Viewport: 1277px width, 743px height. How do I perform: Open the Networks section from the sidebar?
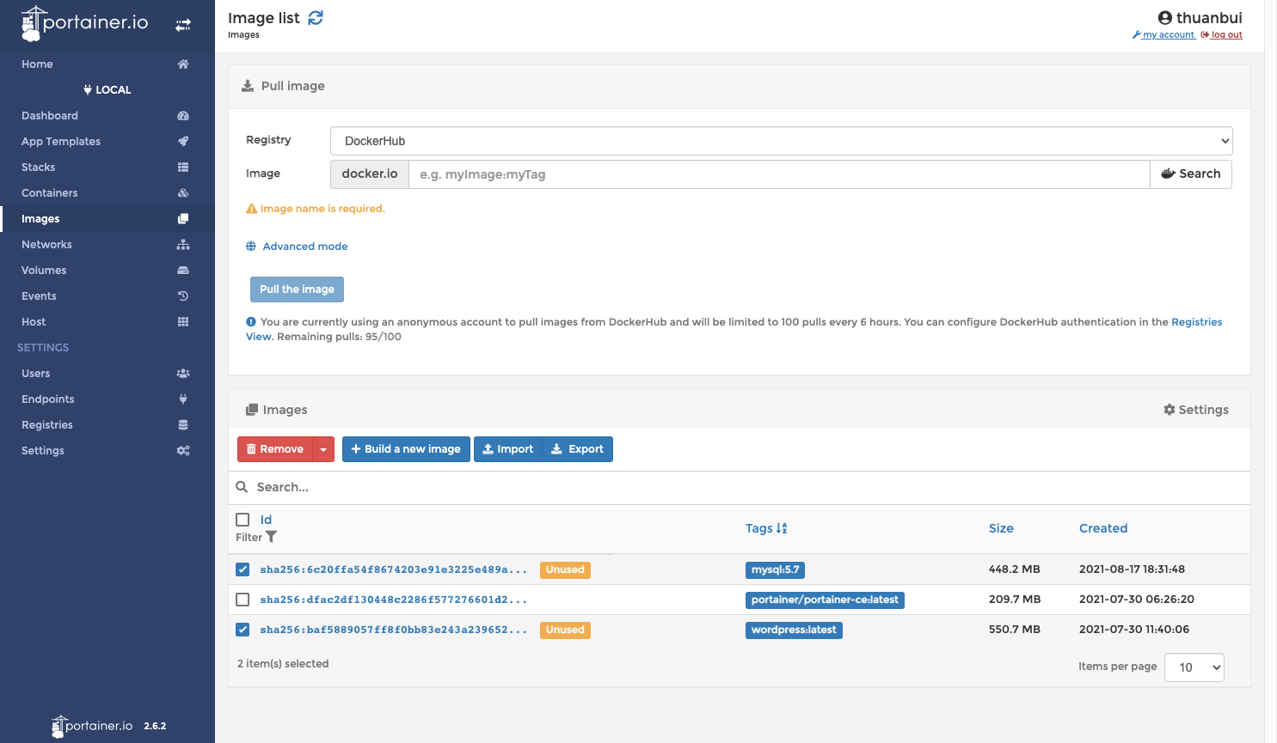46,244
